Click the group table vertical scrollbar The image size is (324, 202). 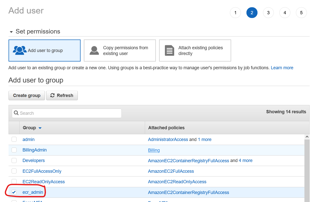[x=307, y=171]
